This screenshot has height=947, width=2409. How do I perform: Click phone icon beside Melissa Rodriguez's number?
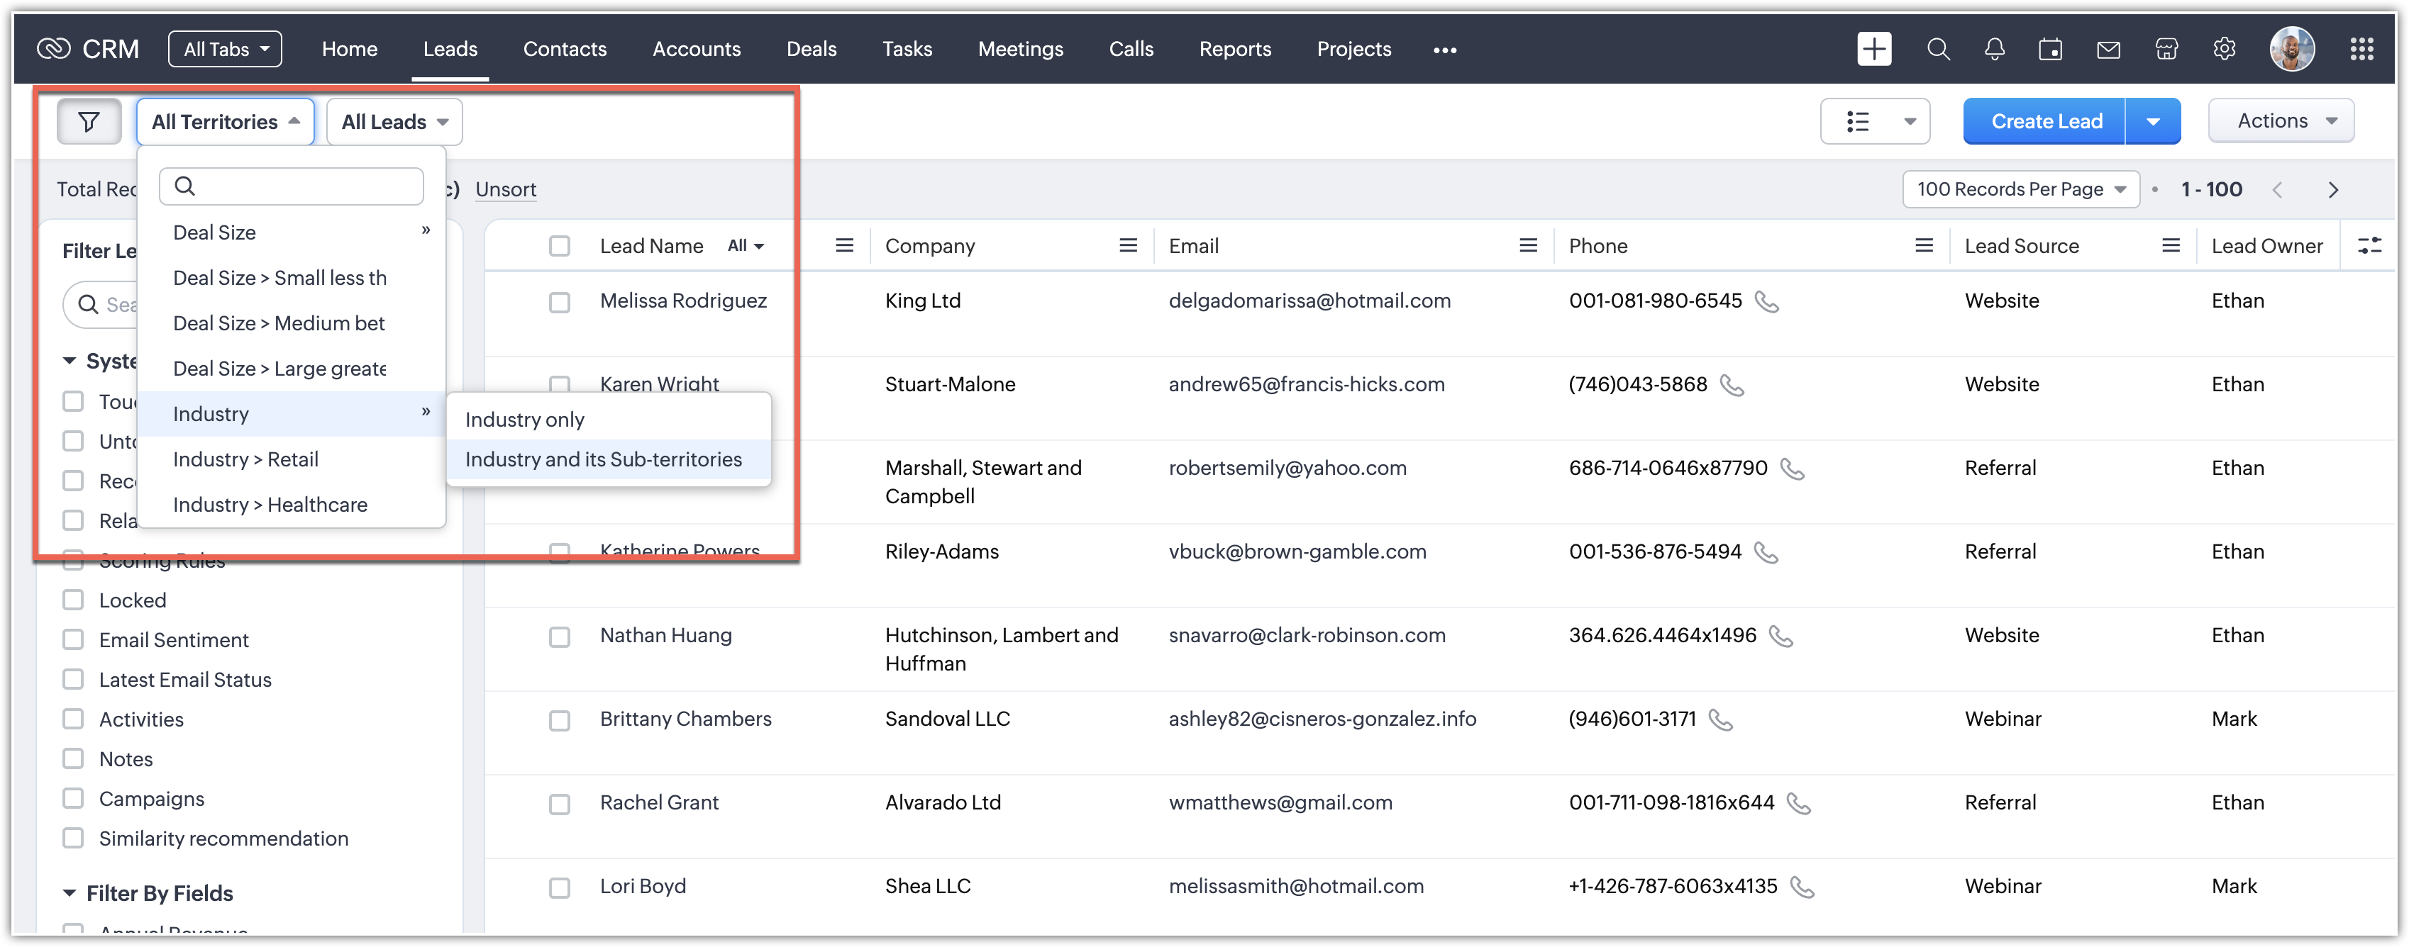(x=1766, y=302)
